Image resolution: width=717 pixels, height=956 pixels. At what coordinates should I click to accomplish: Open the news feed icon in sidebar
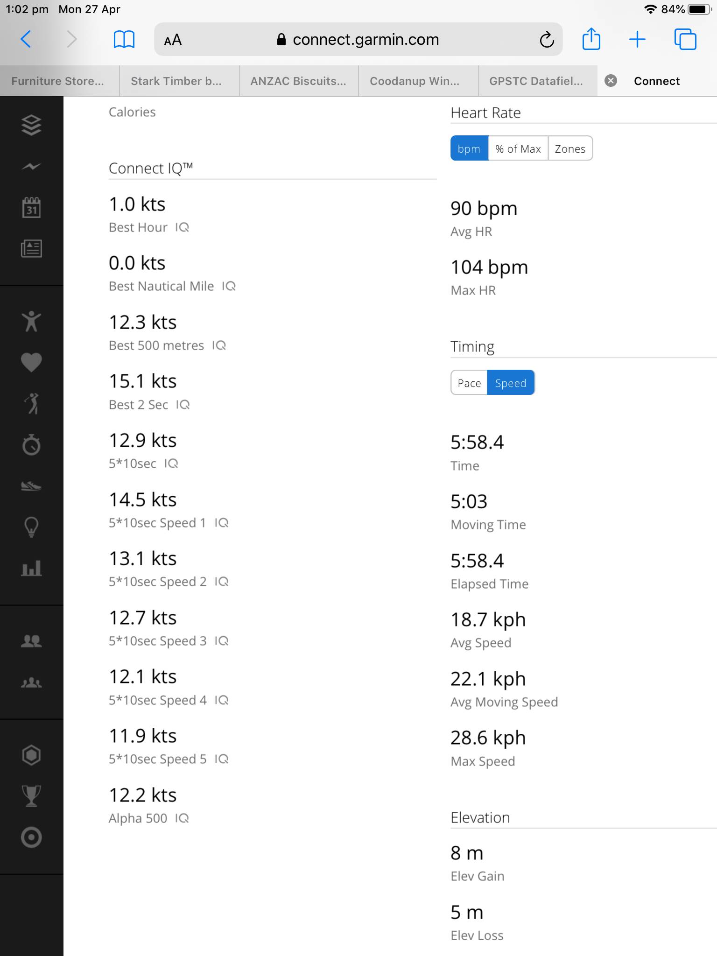tap(31, 248)
